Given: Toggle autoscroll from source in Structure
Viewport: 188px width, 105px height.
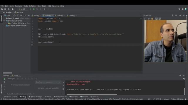Looking at the screenshot, I should pos(160,19).
